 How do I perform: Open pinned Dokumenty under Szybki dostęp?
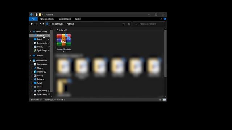click(x=42, y=43)
